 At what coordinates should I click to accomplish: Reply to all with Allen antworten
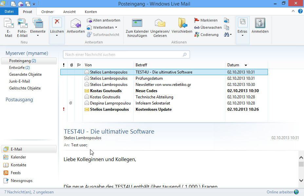coord(103,20)
